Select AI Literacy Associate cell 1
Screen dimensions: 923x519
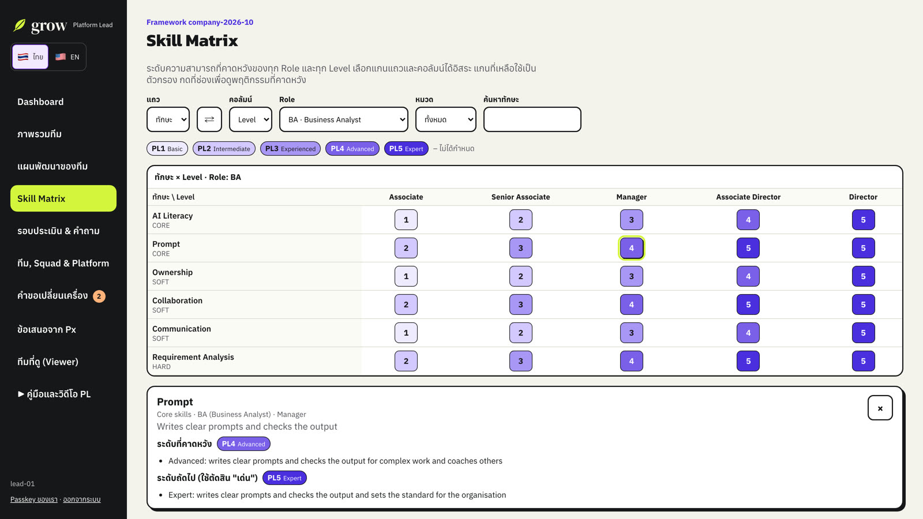tap(406, 220)
